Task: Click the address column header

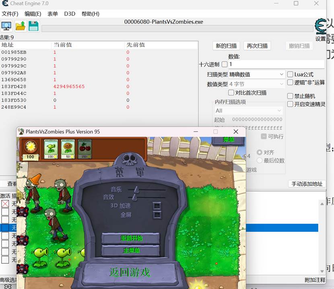Action: click(x=26, y=45)
